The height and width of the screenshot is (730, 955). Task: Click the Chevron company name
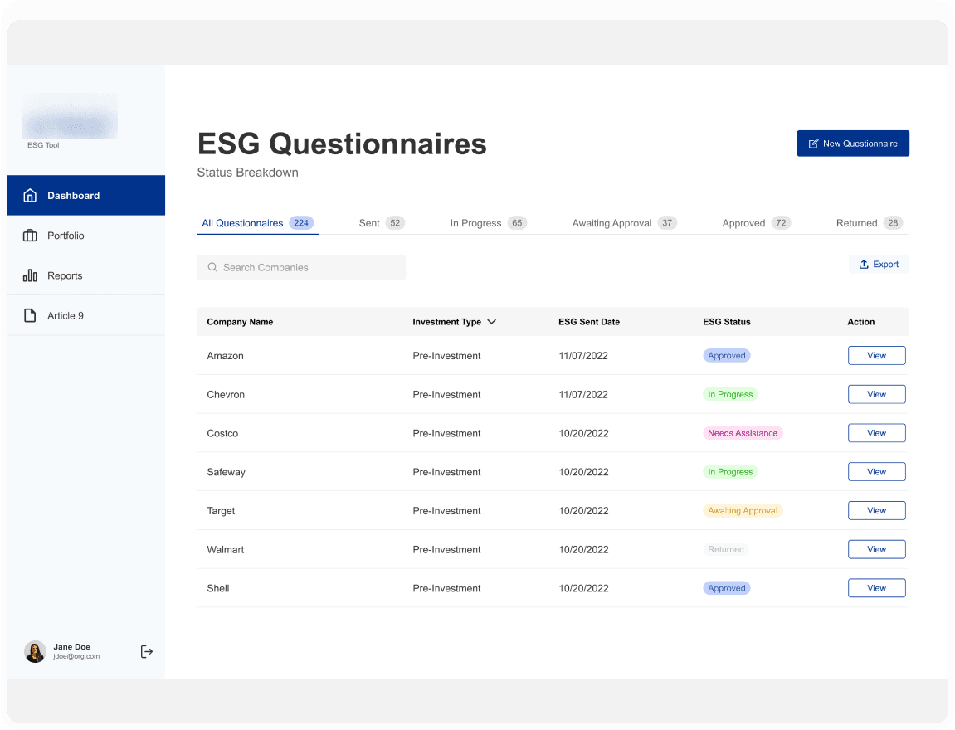pyautogui.click(x=226, y=395)
